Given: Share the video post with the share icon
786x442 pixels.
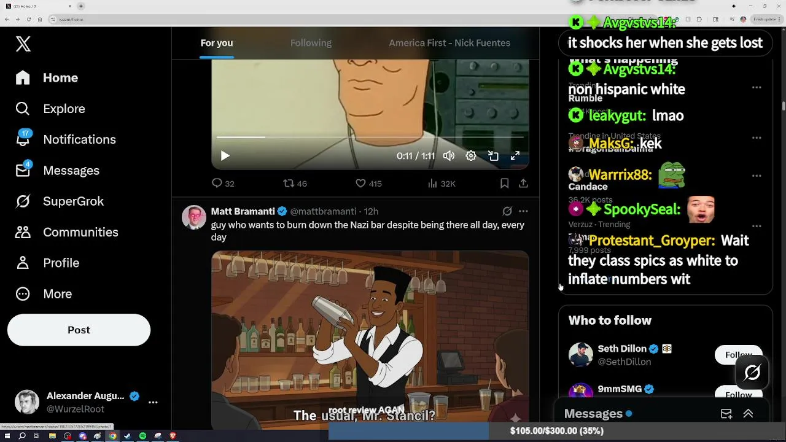Looking at the screenshot, I should pyautogui.click(x=523, y=183).
